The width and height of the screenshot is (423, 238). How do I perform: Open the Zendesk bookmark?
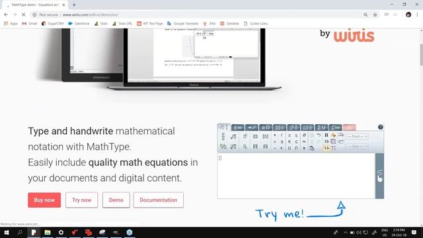[x=229, y=24]
